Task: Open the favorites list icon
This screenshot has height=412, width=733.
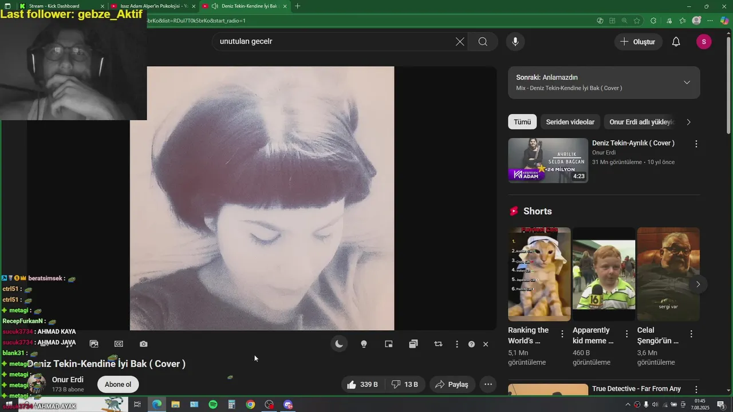Action: pos(682,21)
